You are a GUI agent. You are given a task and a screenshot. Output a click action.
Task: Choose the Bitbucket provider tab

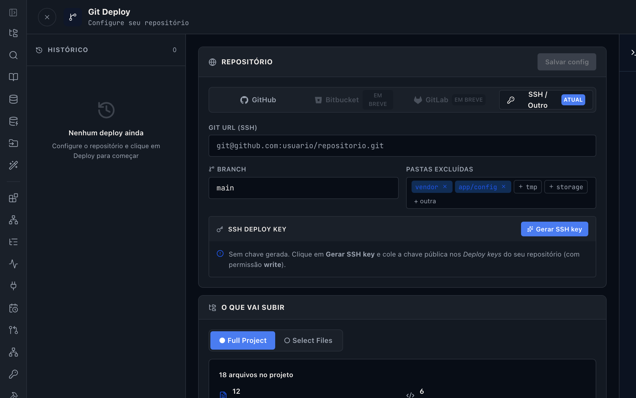point(354,100)
